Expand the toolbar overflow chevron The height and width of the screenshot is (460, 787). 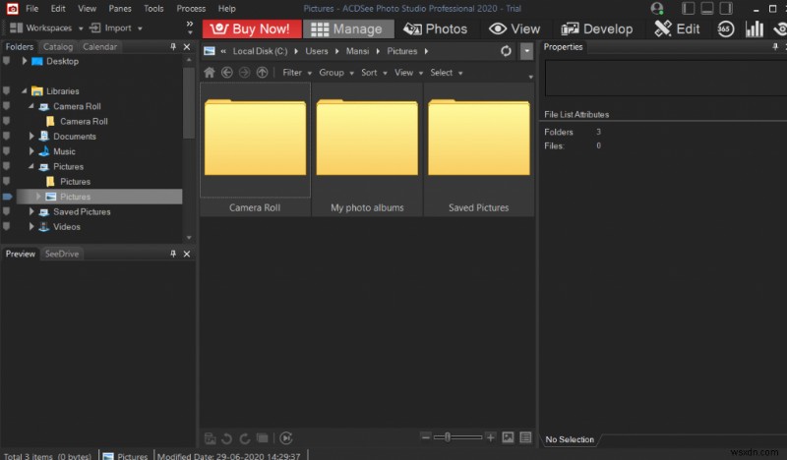pos(189,28)
